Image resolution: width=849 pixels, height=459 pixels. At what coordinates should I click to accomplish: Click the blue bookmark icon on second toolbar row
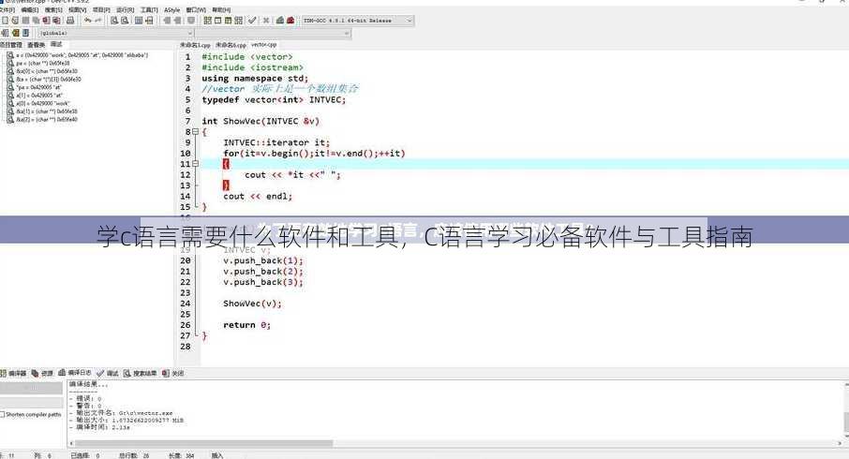click(x=25, y=33)
